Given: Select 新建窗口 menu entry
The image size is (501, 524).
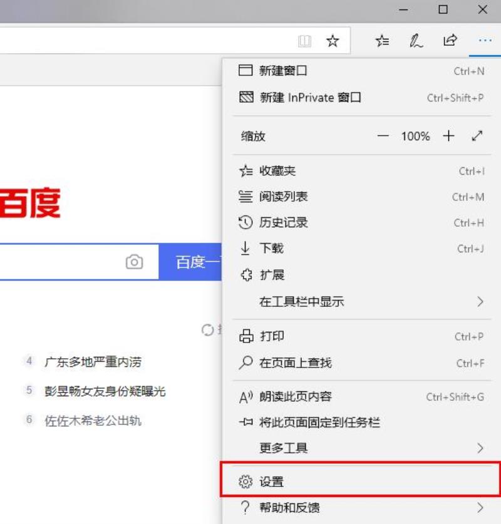Looking at the screenshot, I should tap(361, 71).
